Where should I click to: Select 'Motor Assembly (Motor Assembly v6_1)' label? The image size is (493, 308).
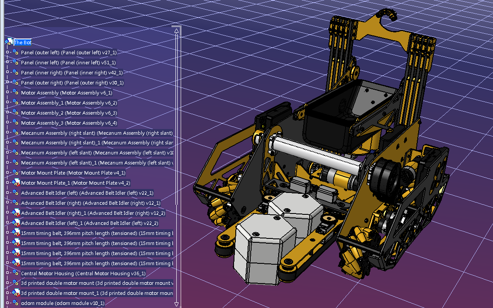click(x=66, y=93)
